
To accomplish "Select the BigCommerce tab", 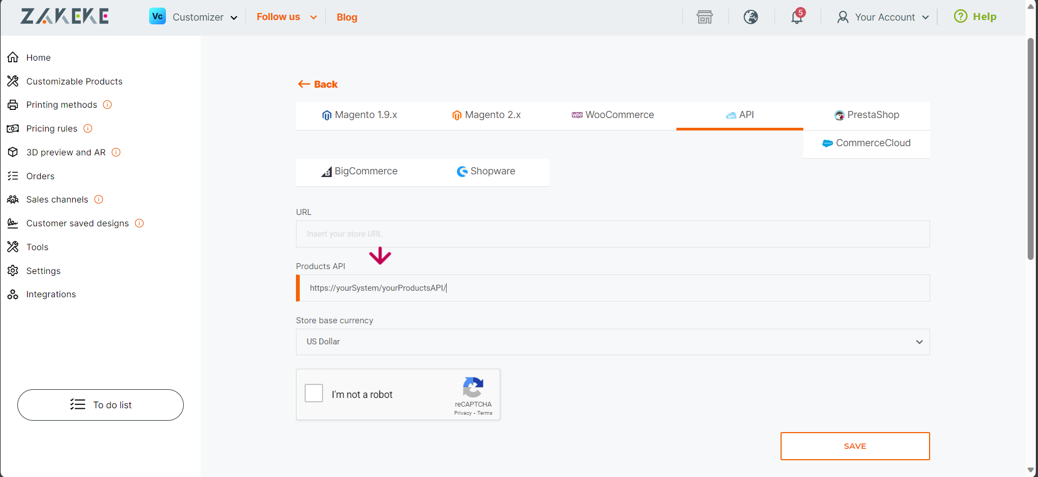I will coord(359,172).
